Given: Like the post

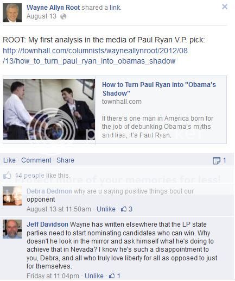Looking at the screenshot, I should 9,160.
